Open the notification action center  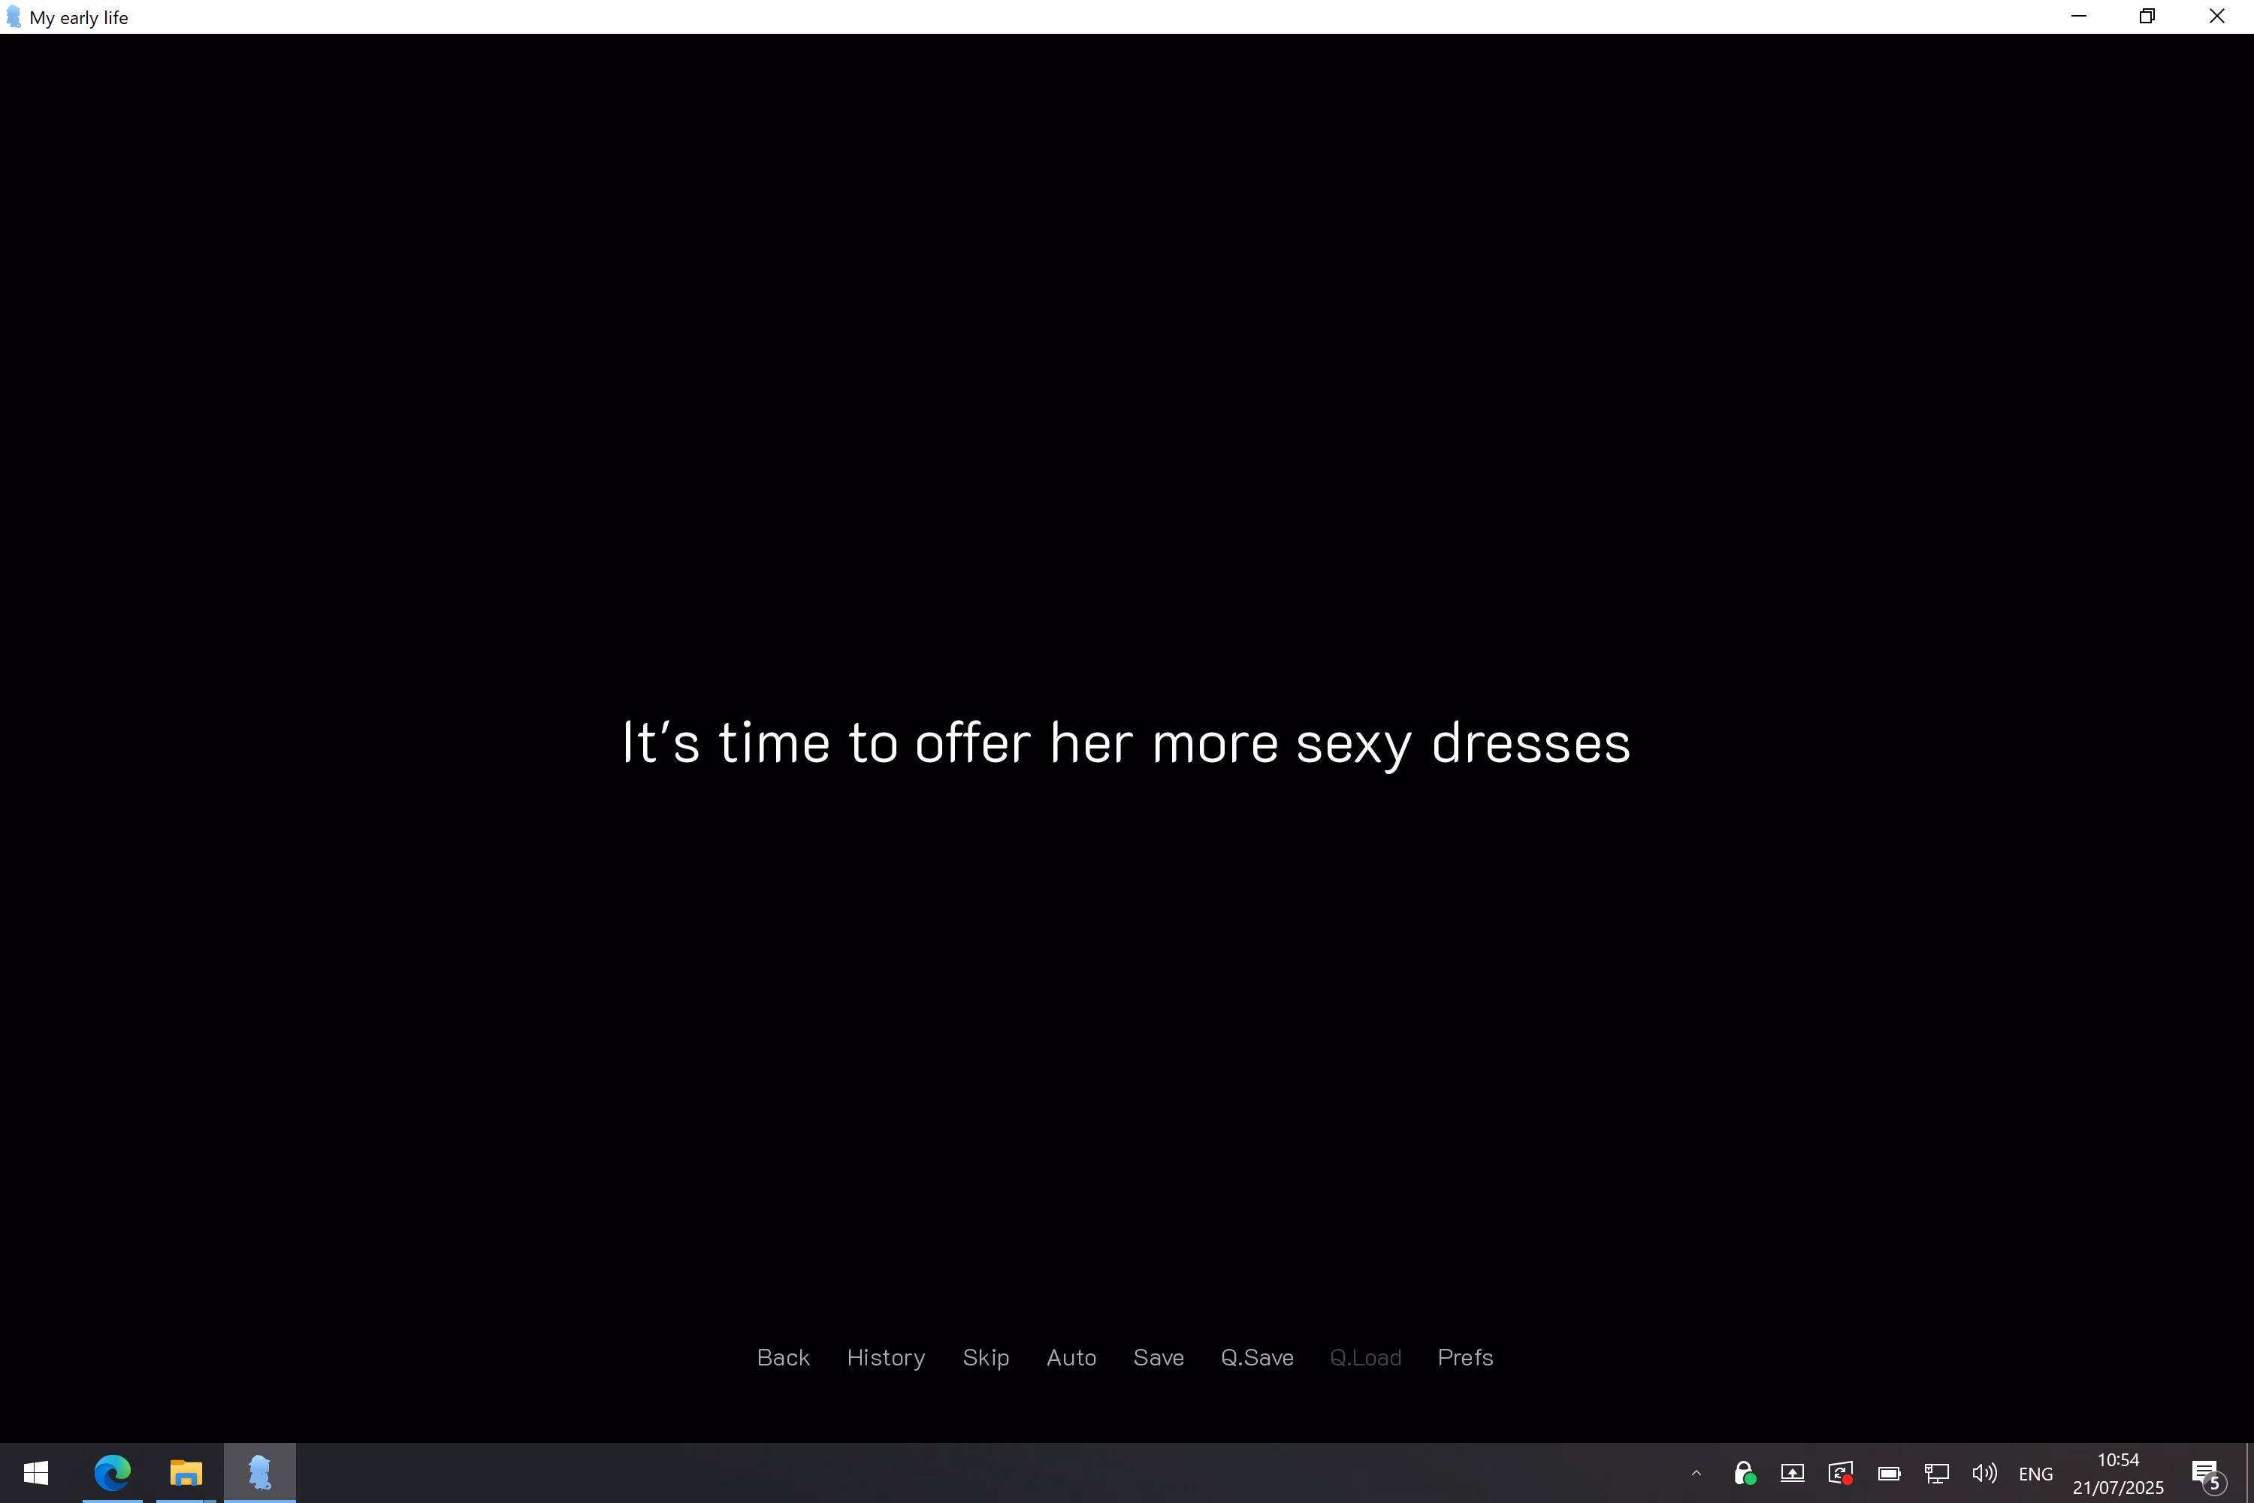click(x=2206, y=1473)
